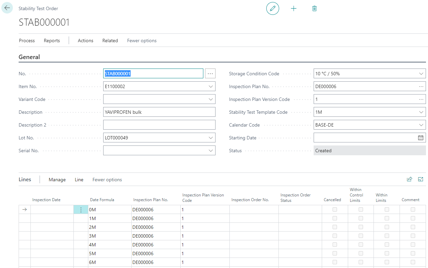Image resolution: width=428 pixels, height=268 pixels.
Task: Collapse the General section header
Action: 29,57
